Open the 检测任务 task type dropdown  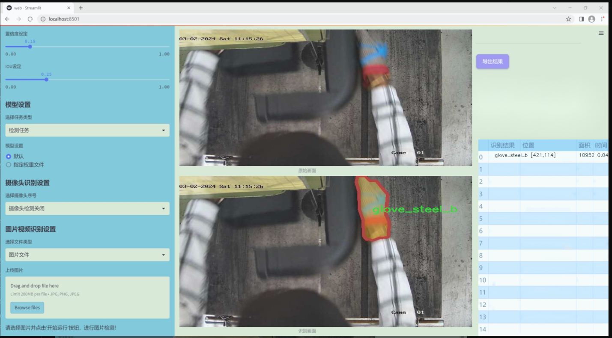(87, 130)
